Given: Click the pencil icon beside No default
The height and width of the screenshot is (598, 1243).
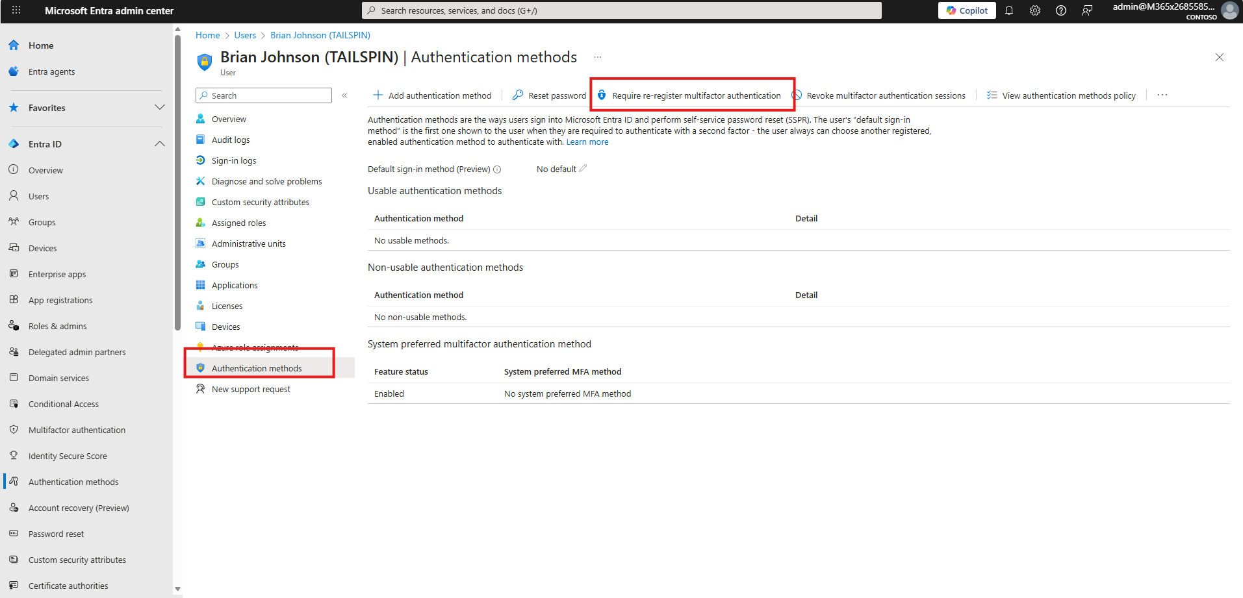Looking at the screenshot, I should [x=583, y=169].
